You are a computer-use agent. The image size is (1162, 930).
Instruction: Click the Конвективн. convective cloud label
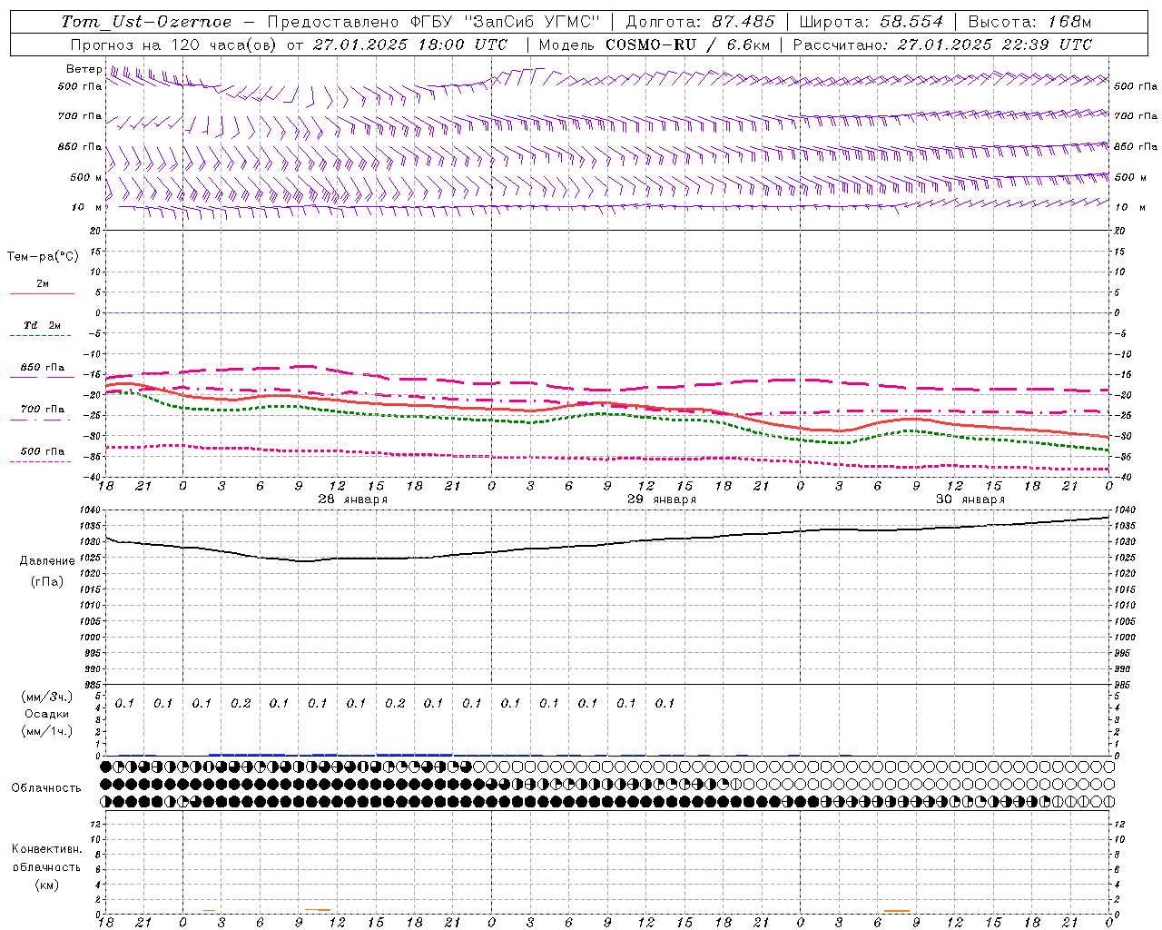pos(46,849)
